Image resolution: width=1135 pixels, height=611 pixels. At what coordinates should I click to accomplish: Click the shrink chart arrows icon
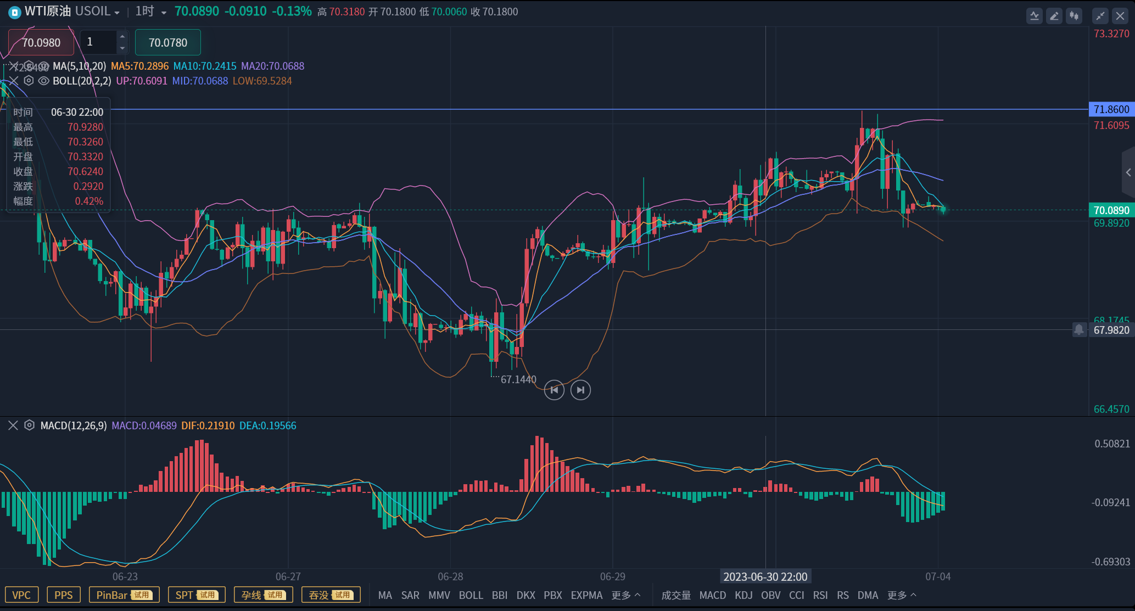(1100, 16)
